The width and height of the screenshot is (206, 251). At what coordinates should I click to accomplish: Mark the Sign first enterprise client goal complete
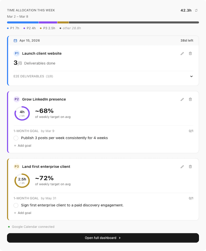16,205
